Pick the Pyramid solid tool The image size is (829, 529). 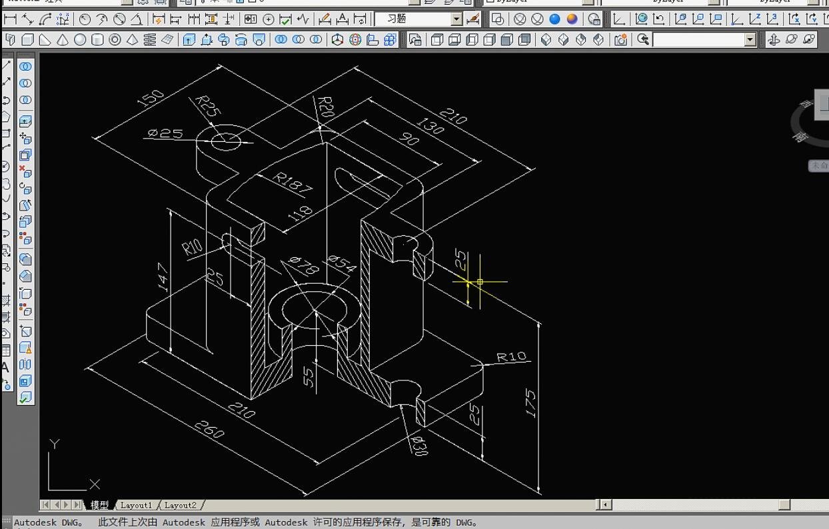tap(132, 40)
